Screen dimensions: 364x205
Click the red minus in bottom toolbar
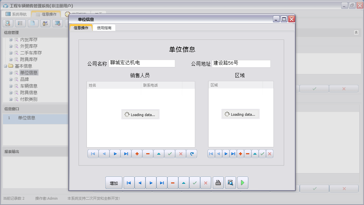[x=173, y=183]
